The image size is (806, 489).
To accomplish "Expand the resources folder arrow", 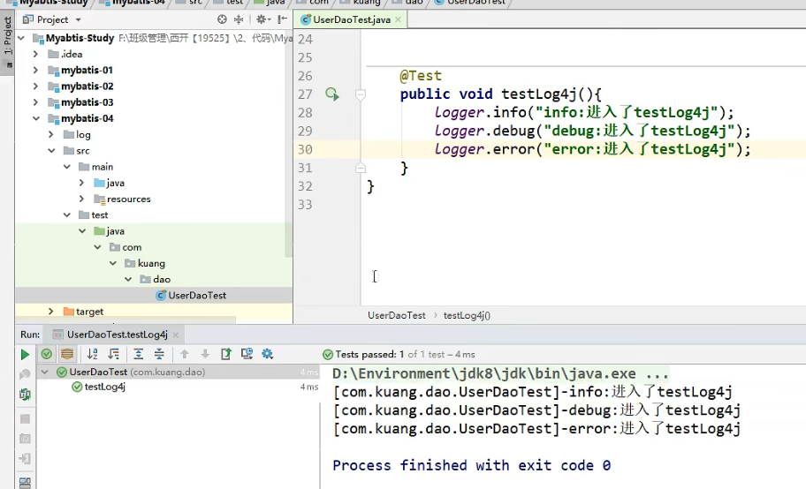I will 81,199.
